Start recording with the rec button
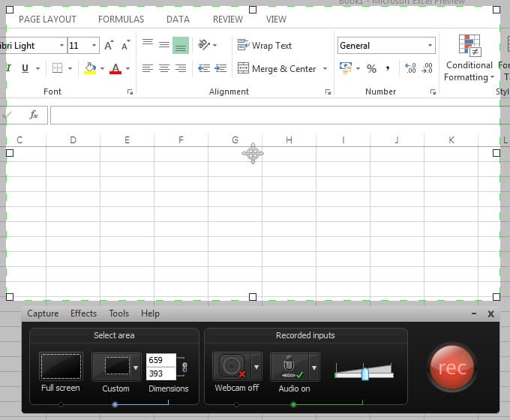This screenshot has width=510, height=420. [451, 367]
